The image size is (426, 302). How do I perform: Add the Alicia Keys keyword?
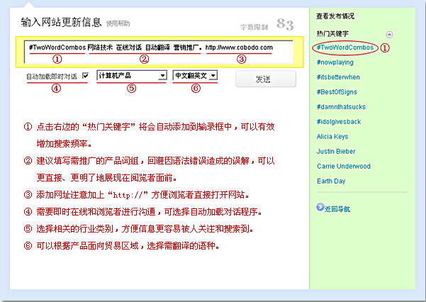[332, 136]
